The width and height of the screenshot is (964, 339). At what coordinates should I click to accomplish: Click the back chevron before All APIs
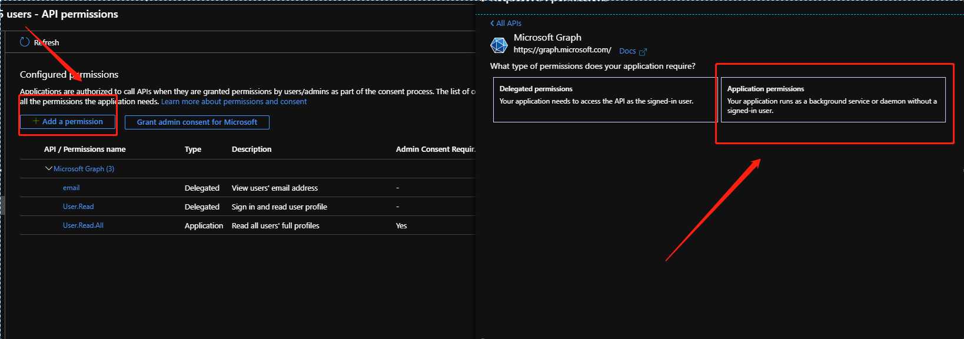click(492, 24)
